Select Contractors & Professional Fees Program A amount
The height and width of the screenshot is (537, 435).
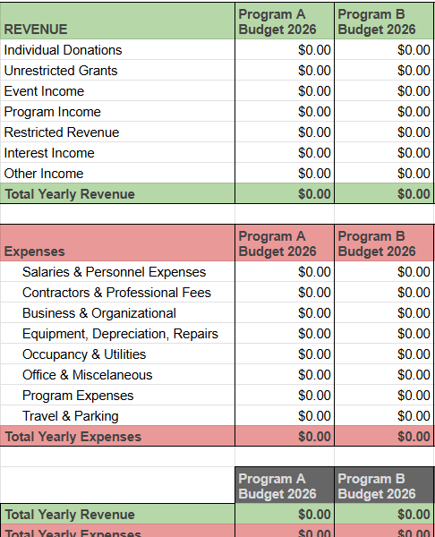click(x=285, y=292)
